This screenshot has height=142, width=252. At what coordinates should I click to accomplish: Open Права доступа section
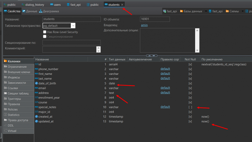pyautogui.click(x=18, y=120)
